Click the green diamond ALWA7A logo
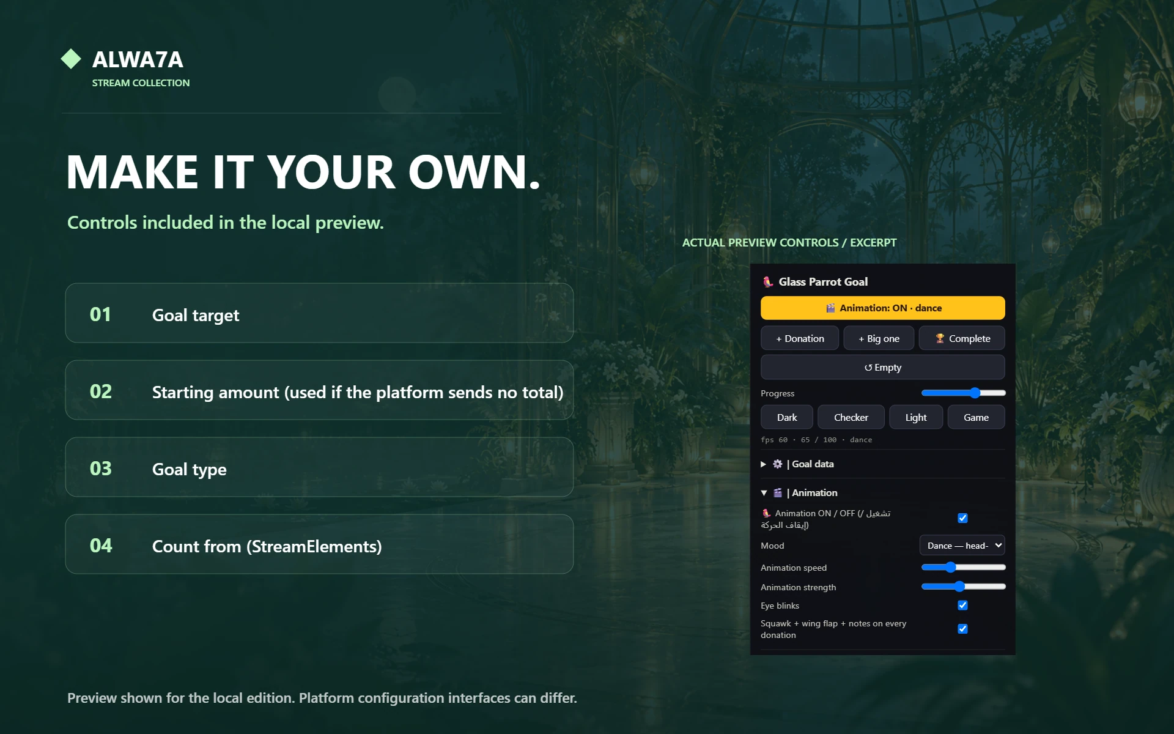Image resolution: width=1174 pixels, height=734 pixels. (x=71, y=59)
